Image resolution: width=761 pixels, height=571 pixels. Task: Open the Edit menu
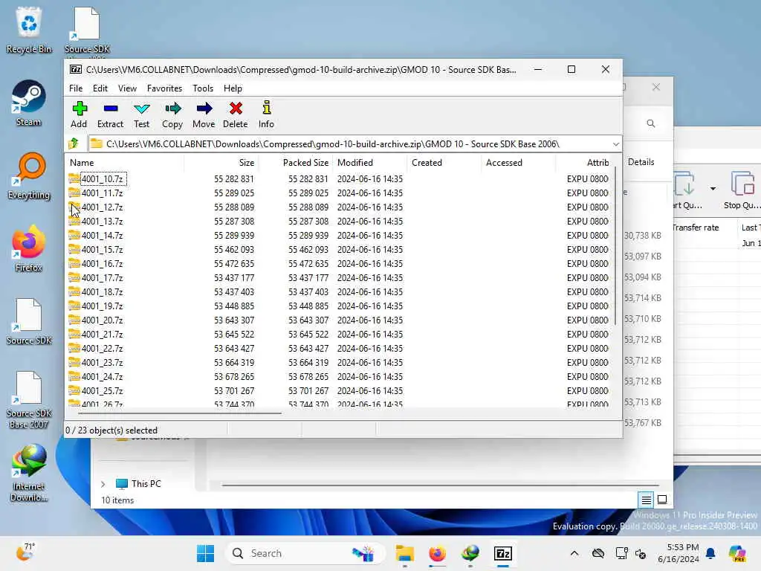pos(100,88)
